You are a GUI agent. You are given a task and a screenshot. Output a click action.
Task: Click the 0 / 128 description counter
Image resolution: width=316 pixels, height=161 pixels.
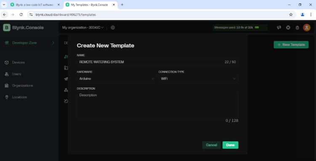coord(232,121)
